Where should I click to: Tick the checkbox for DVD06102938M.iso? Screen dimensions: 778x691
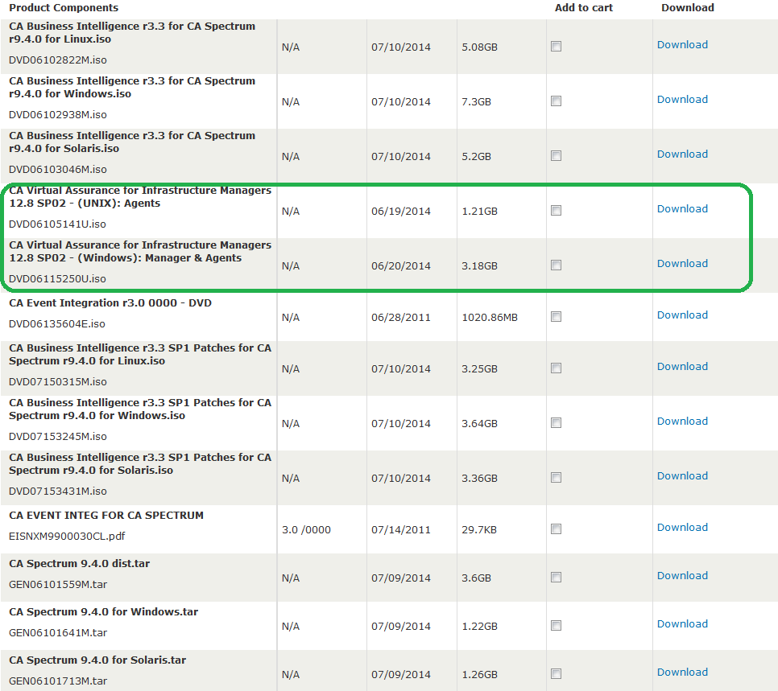(x=556, y=101)
